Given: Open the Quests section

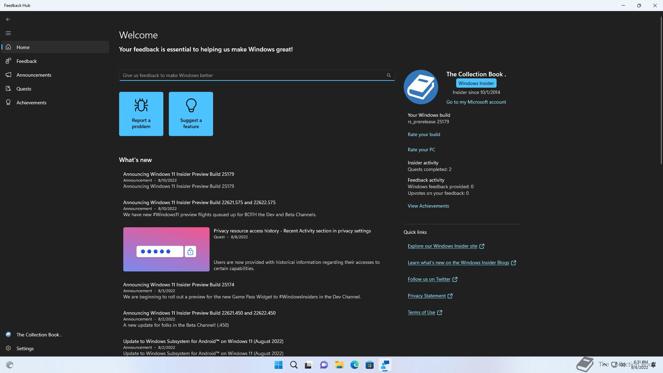Looking at the screenshot, I should point(55,89).
